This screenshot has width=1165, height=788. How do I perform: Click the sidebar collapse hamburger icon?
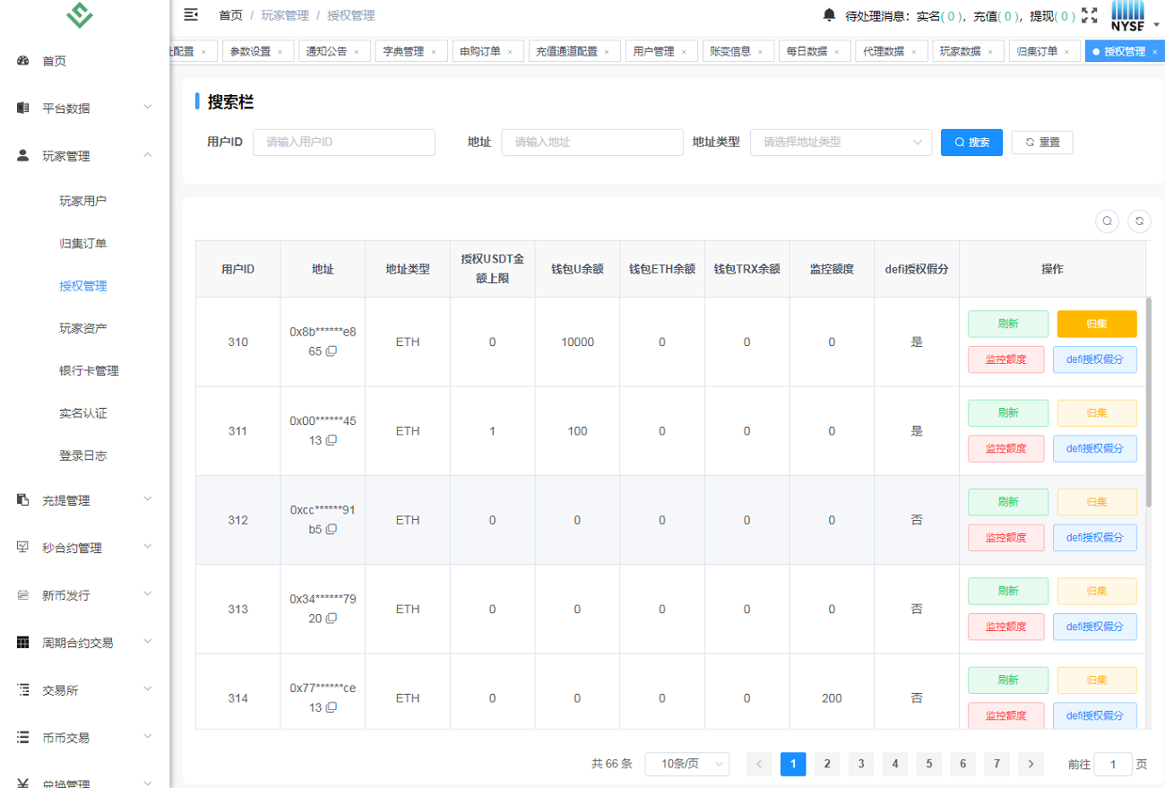pos(190,14)
